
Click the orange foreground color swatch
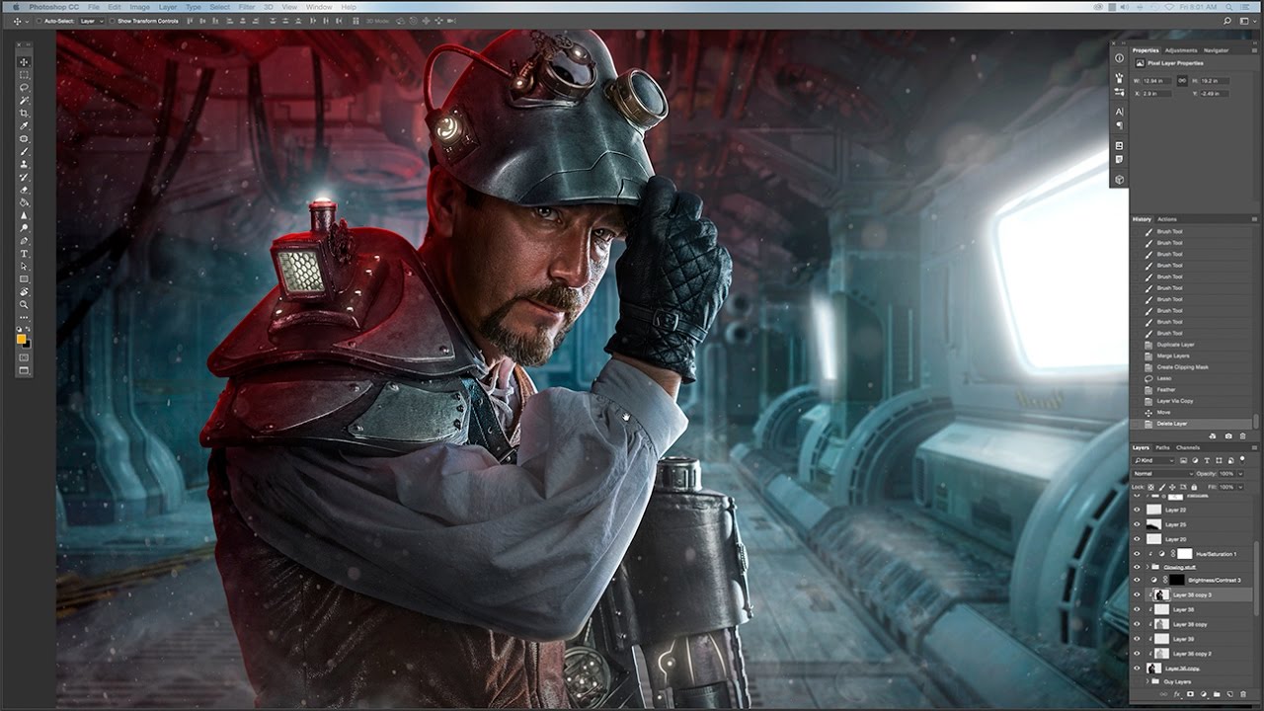(x=22, y=339)
